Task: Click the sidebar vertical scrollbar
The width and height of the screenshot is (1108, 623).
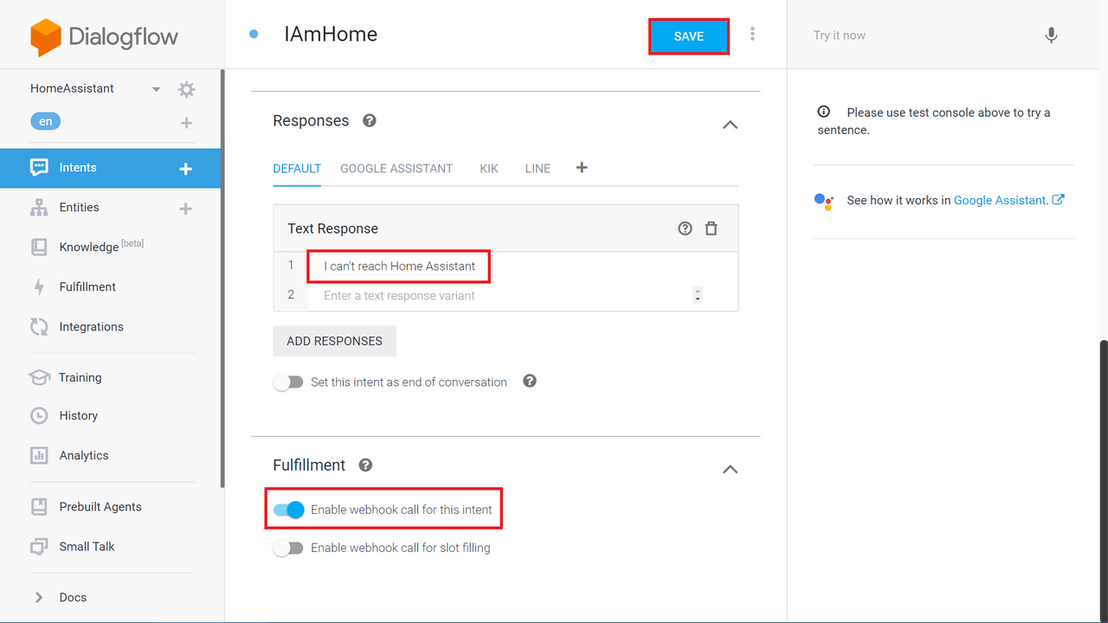Action: pos(222,279)
